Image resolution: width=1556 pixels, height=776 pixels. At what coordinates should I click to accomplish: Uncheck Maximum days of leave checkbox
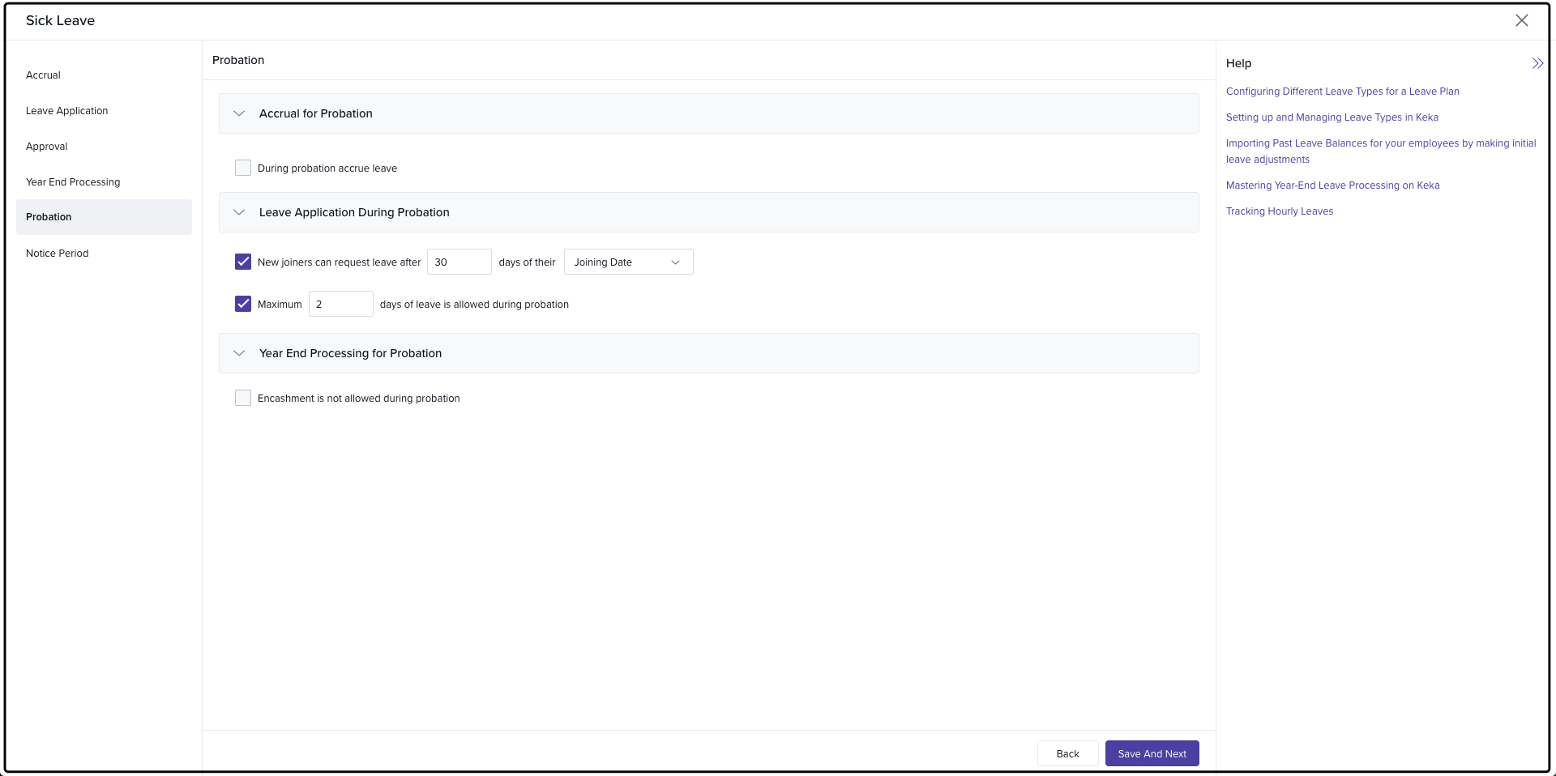[243, 305]
